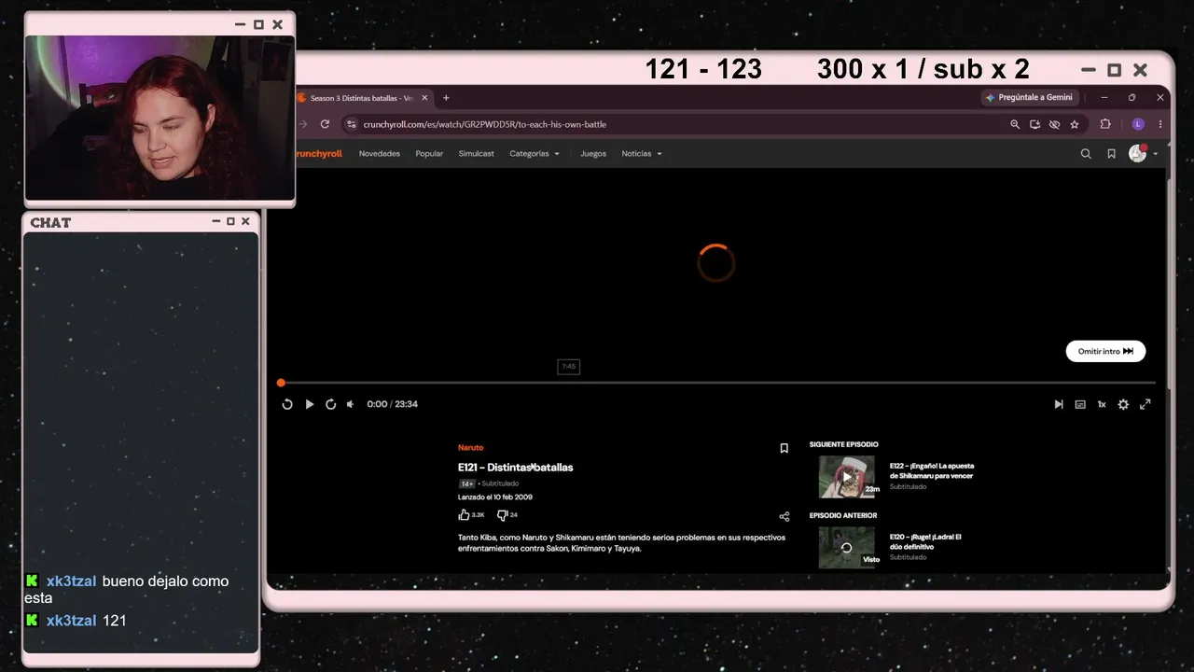1194x672 pixels.
Task: Click the Omitir intro button
Action: (1105, 351)
